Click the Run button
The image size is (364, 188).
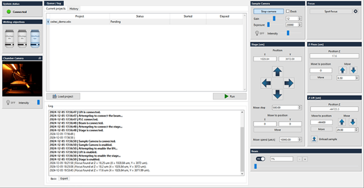point(230,96)
